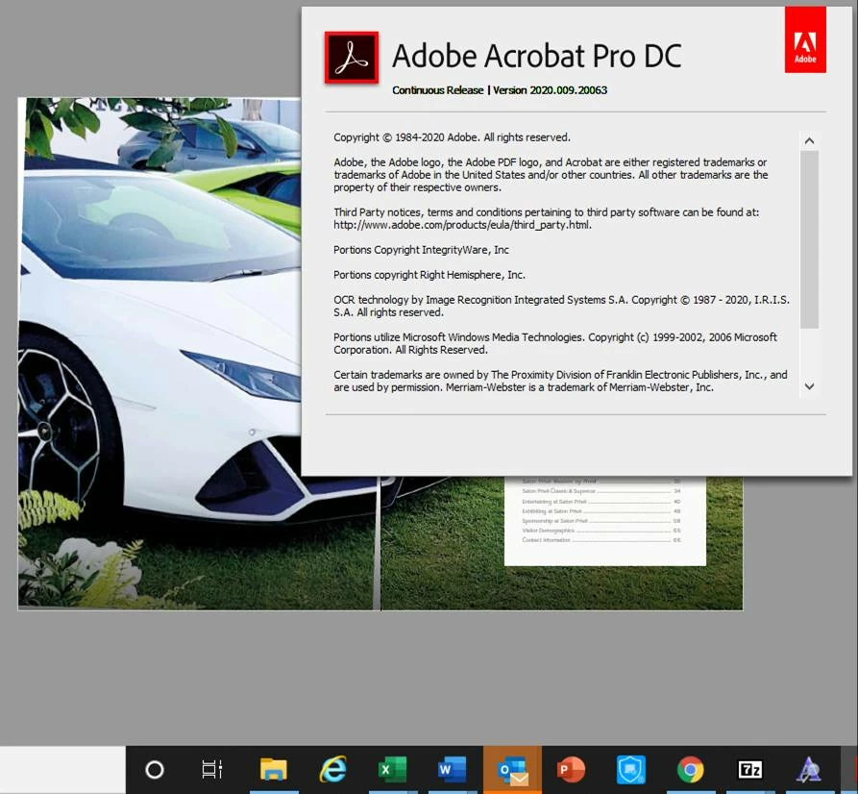This screenshot has height=794, width=858.
Task: Click the Version 2020.009.20063 text
Action: (x=550, y=89)
